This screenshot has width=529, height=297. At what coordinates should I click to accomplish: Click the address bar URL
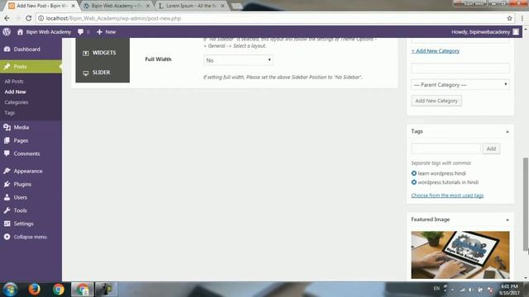point(113,18)
